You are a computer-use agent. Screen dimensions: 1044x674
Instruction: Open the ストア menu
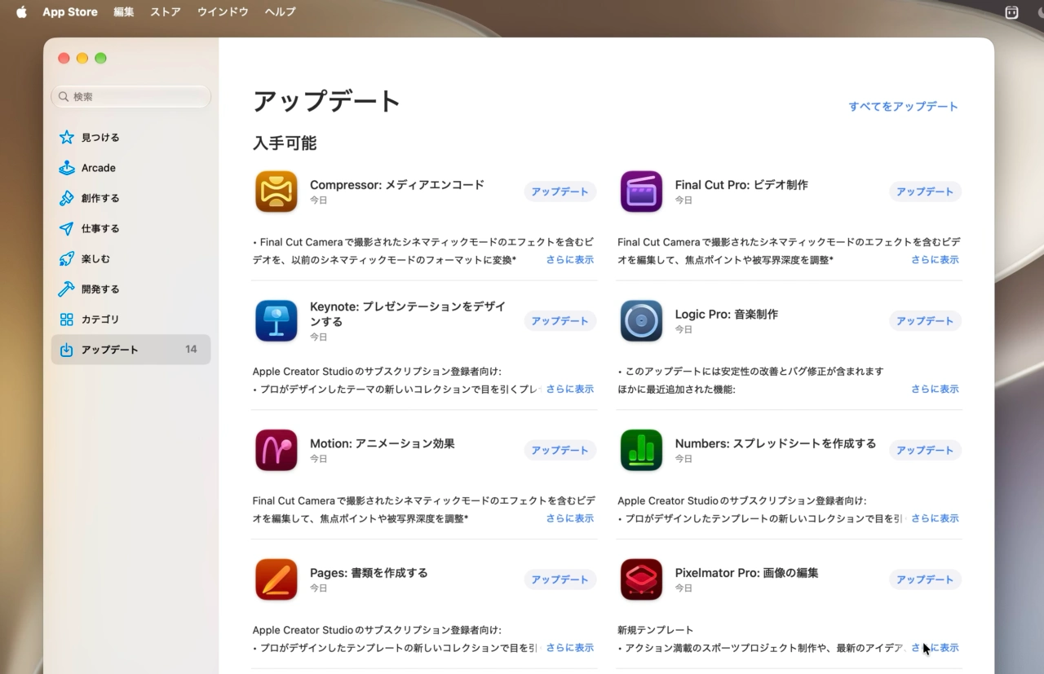tap(166, 12)
